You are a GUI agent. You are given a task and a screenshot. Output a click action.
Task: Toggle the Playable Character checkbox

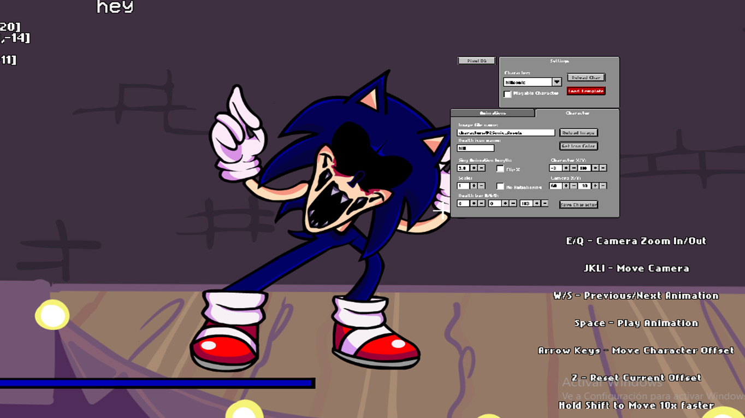coord(507,94)
